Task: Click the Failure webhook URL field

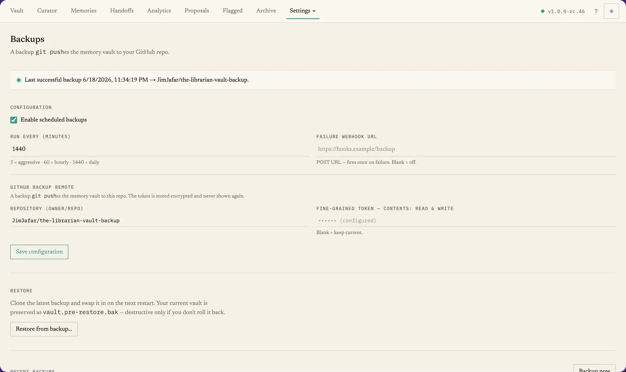Action: [x=466, y=149]
